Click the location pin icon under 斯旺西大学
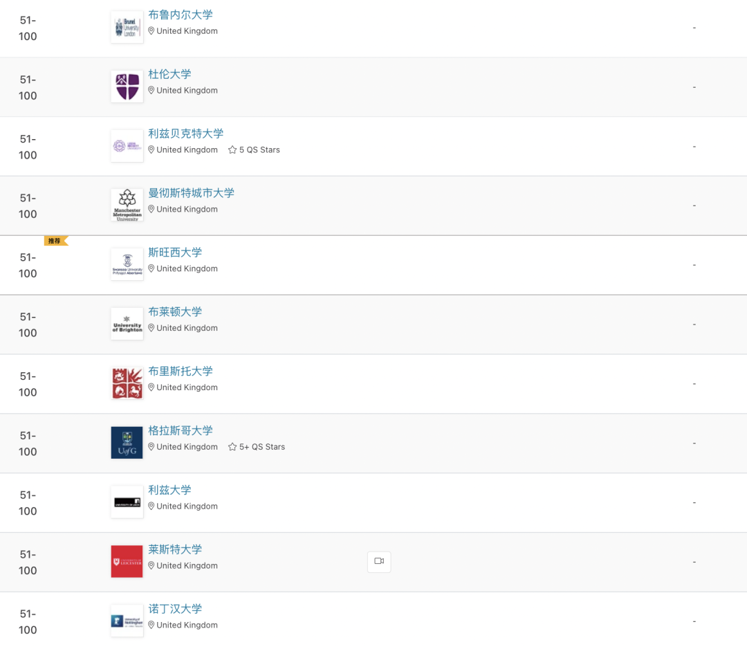 pyautogui.click(x=151, y=268)
